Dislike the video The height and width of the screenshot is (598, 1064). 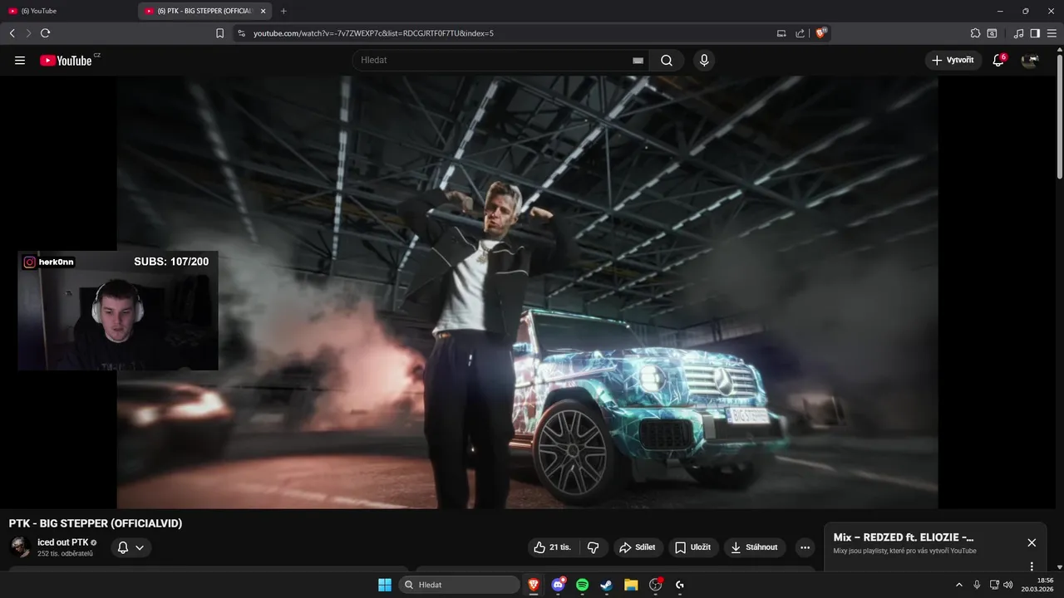point(594,547)
